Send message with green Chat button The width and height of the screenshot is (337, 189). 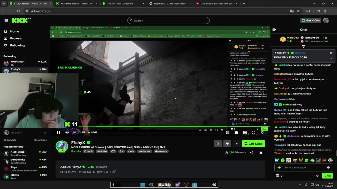pyautogui.click(x=328, y=176)
